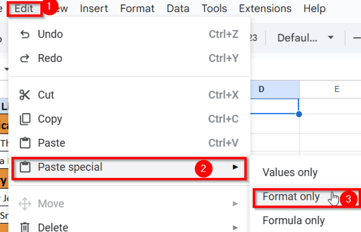
Task: Click the Move arrows icon
Action: click(x=25, y=204)
